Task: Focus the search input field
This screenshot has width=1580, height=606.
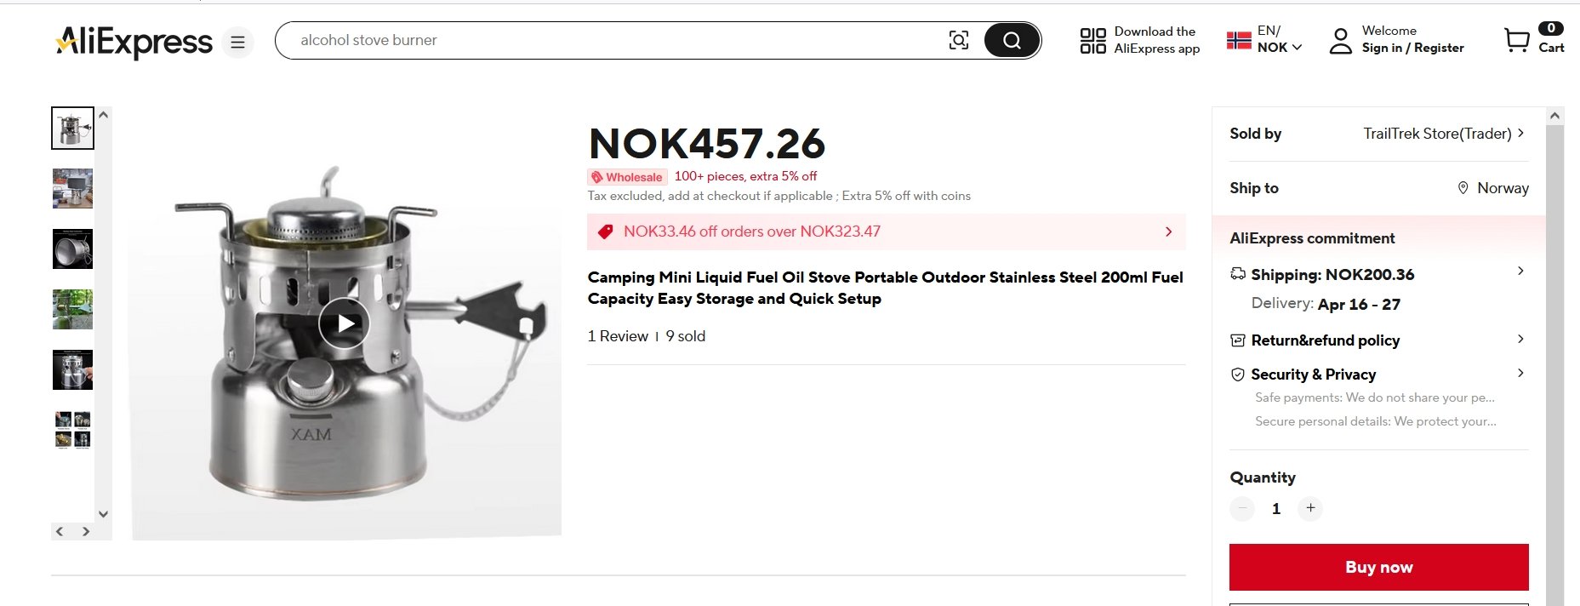Action: [613, 40]
